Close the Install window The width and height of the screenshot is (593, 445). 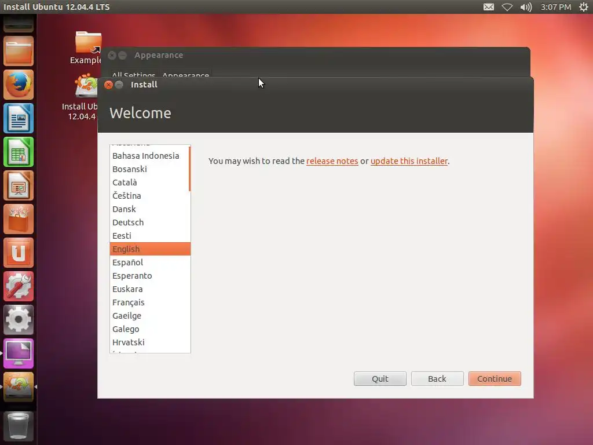pos(108,85)
